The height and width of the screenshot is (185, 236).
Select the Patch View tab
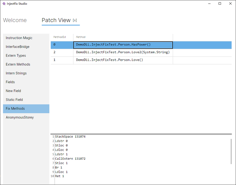coord(56,20)
